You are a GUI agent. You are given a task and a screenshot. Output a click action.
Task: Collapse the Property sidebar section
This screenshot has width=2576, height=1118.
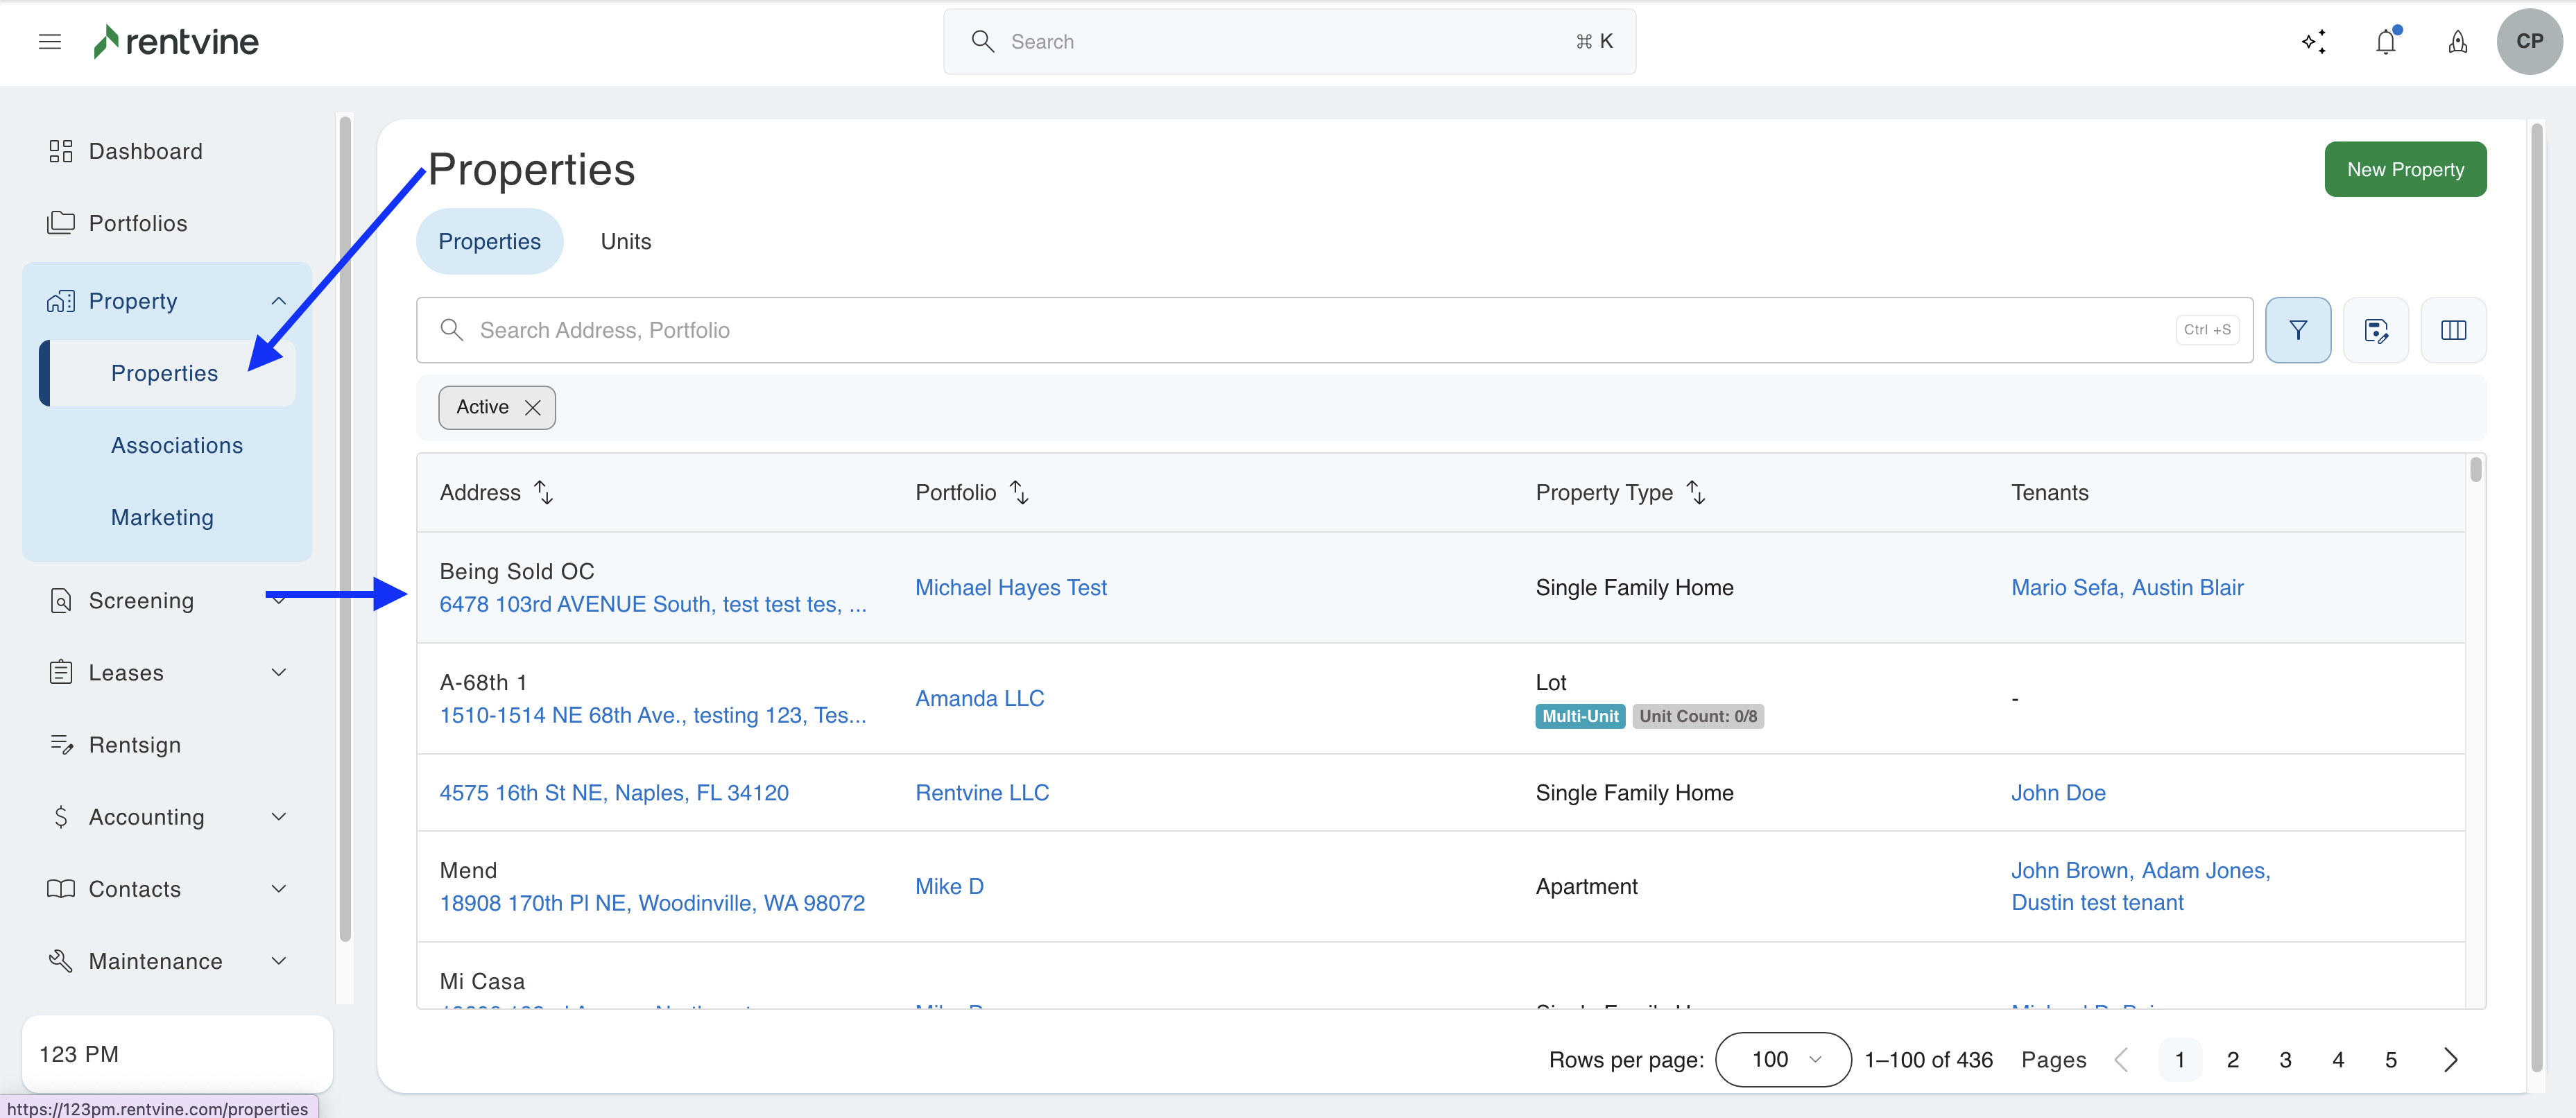pos(278,301)
